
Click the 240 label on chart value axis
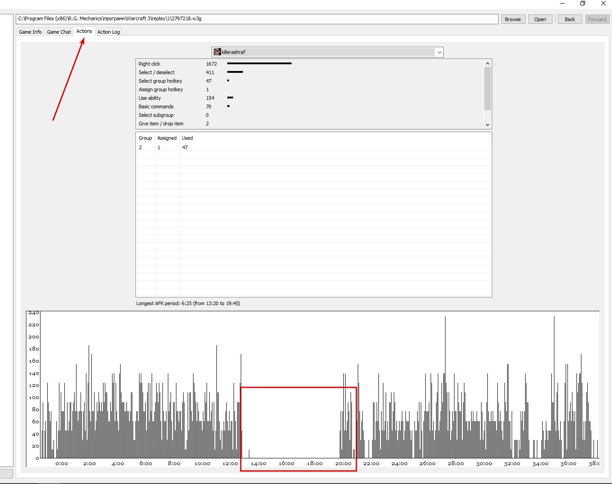click(34, 313)
